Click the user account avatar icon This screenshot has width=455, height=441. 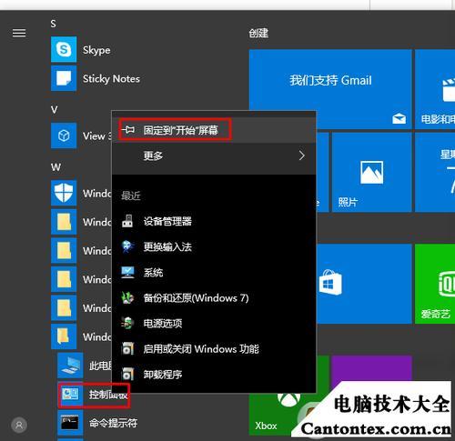coord(19,426)
